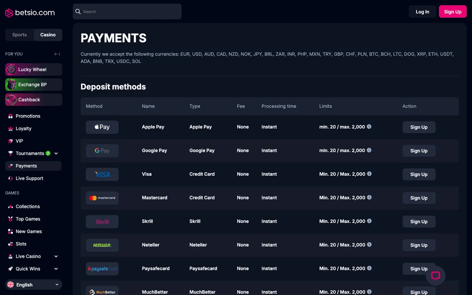
Task: Click the betsio.com logo
Action: click(x=30, y=13)
